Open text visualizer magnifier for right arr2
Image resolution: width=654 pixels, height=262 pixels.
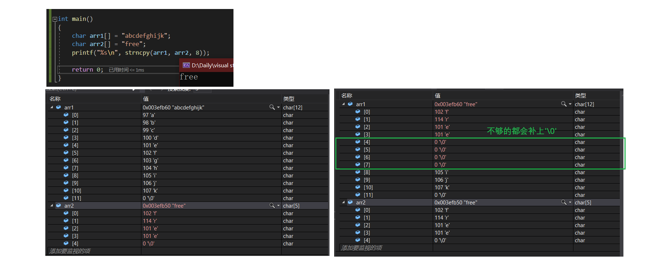click(x=564, y=202)
